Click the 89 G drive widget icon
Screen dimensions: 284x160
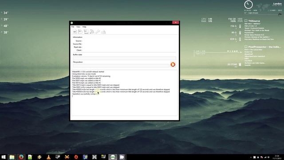tap(240, 32)
